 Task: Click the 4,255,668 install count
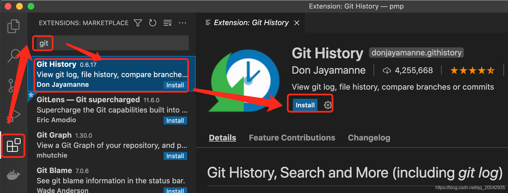click(x=408, y=71)
